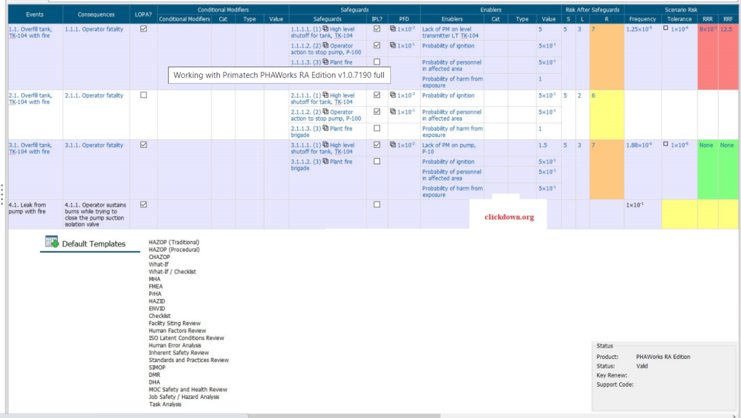Viewport: 741px width, 418px height.
Task: Uncheck LOPA for consequence 3.1.1 Operator fatality
Action: [x=144, y=145]
